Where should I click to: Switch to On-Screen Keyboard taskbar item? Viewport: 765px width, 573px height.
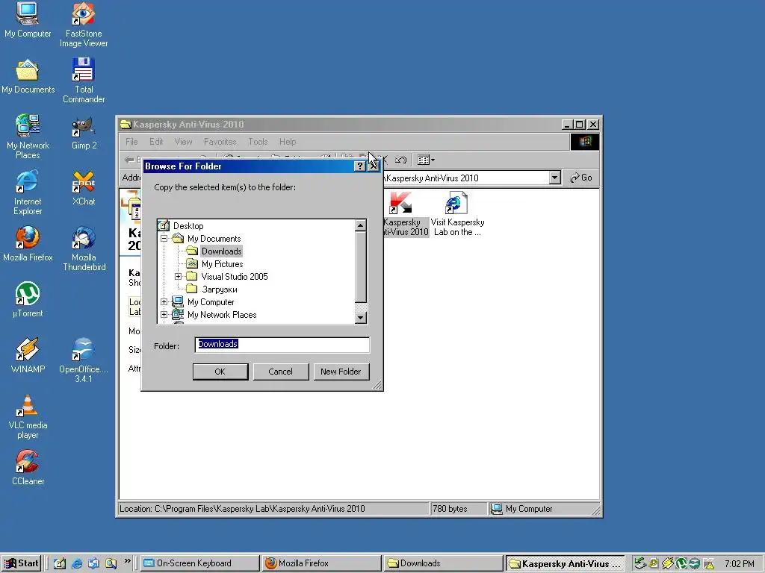pyautogui.click(x=200, y=563)
